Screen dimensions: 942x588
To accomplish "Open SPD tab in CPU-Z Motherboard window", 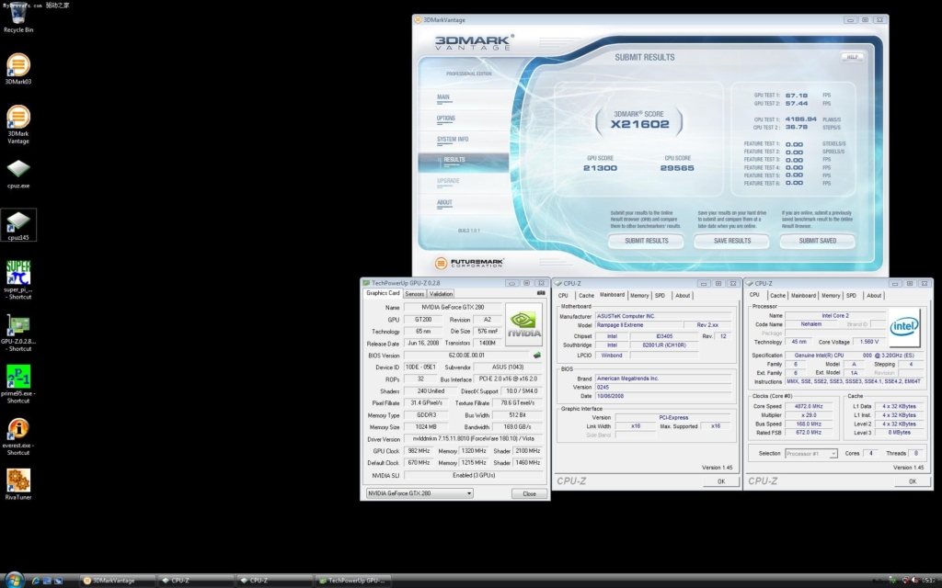I will [x=660, y=295].
